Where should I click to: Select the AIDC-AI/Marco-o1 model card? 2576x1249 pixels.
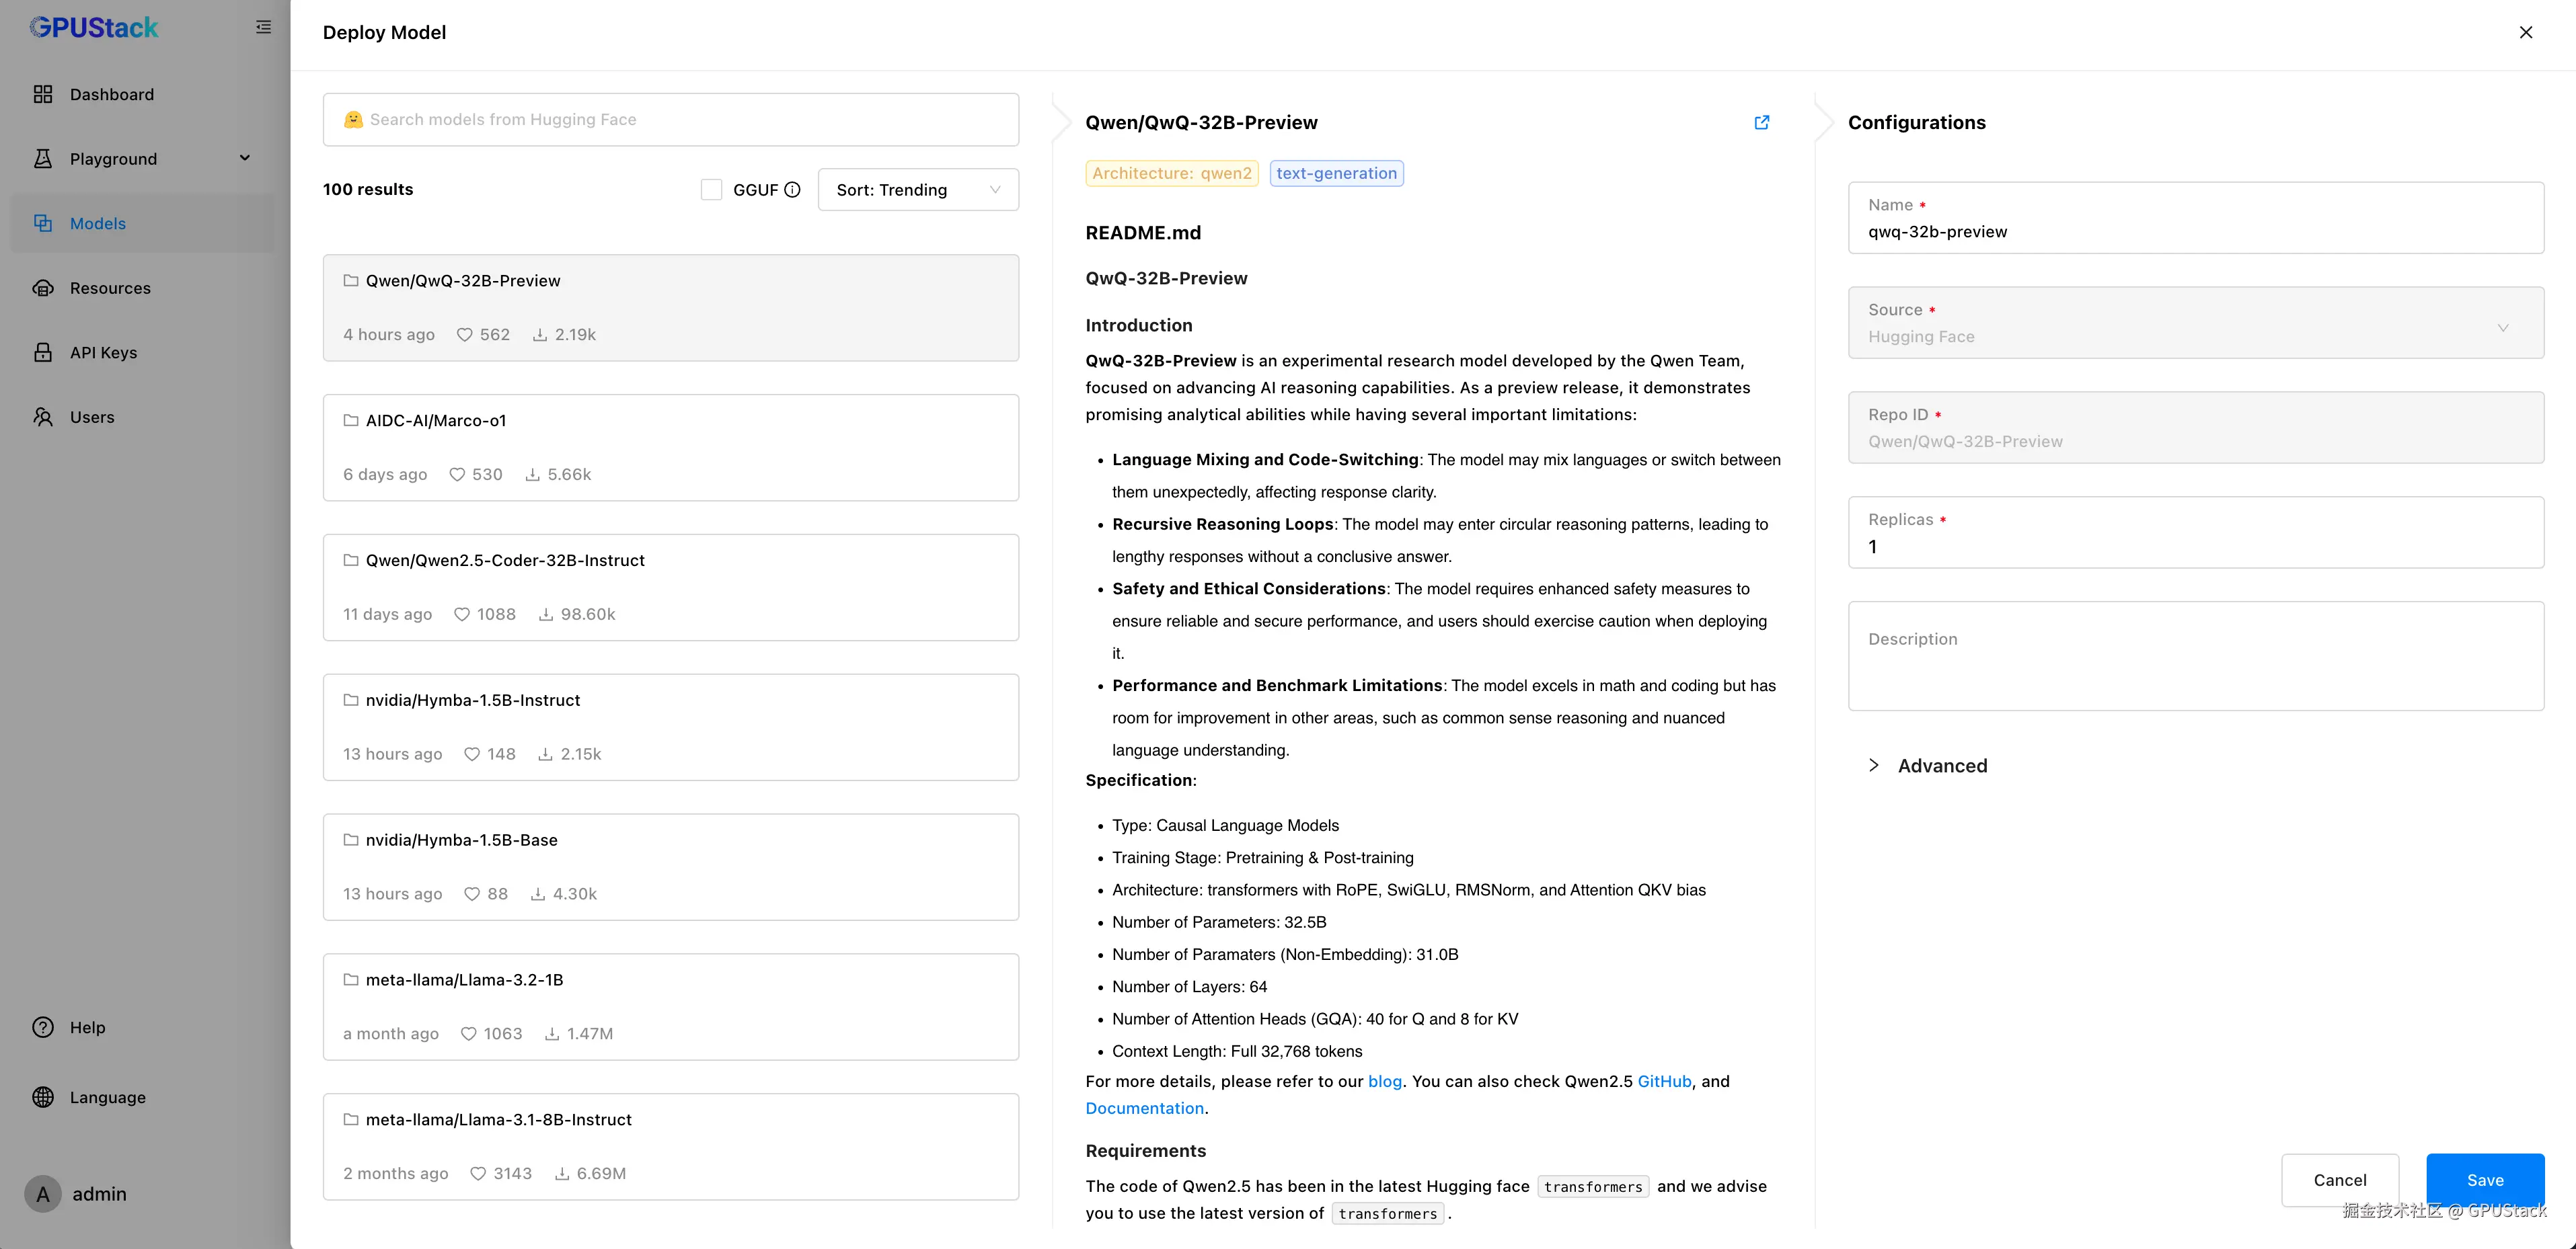[x=670, y=446]
